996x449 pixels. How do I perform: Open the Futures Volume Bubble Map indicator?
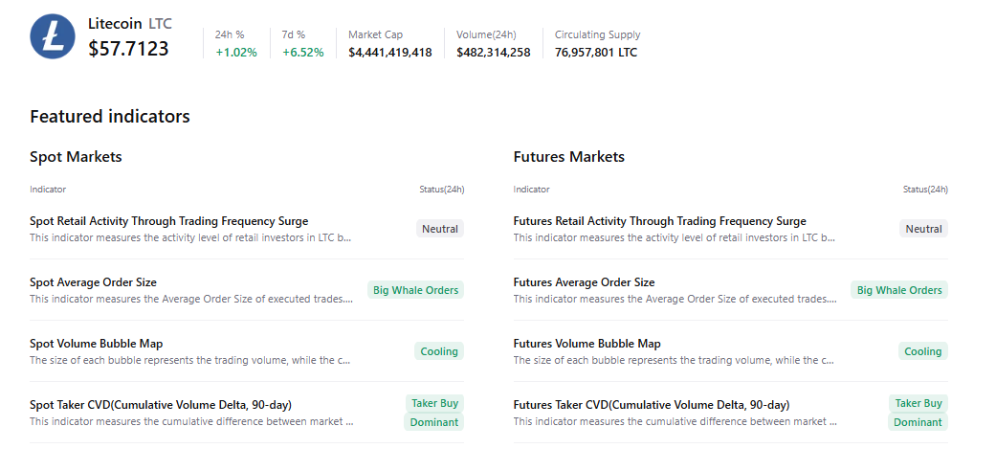click(587, 344)
